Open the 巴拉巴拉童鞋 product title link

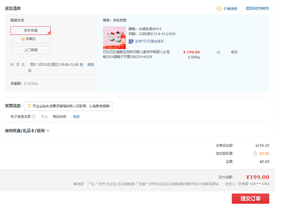(136, 54)
